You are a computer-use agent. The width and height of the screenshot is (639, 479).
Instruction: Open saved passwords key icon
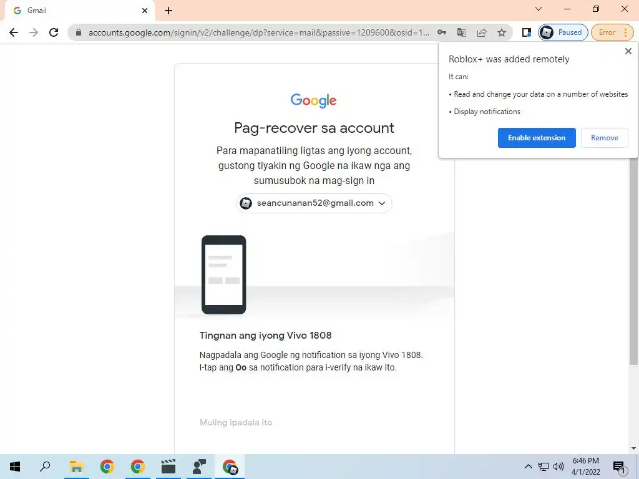click(x=442, y=32)
